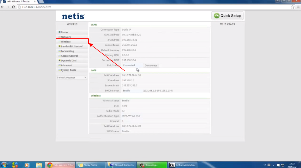Click the Connection Type Static IP value
301x168 pixels.
tap(126, 30)
